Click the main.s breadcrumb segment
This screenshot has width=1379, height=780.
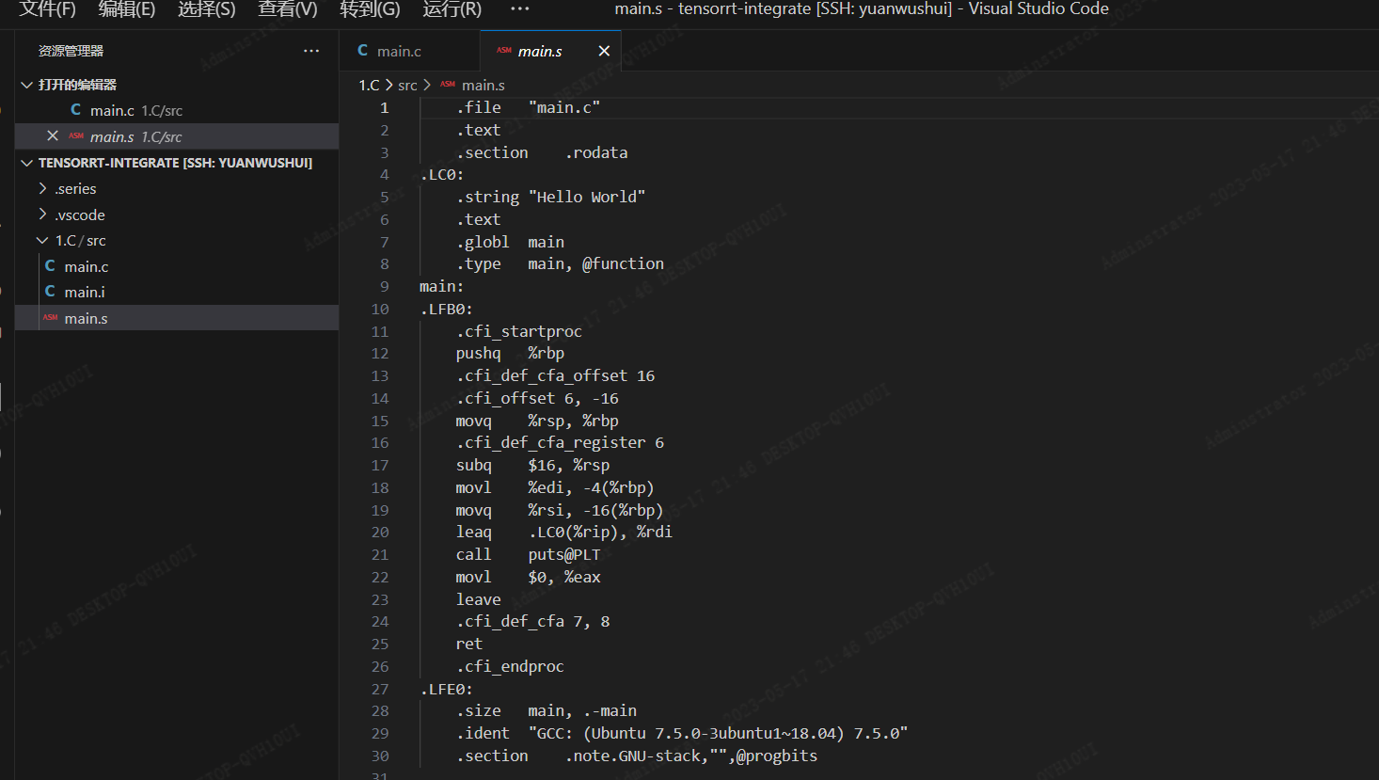[483, 85]
